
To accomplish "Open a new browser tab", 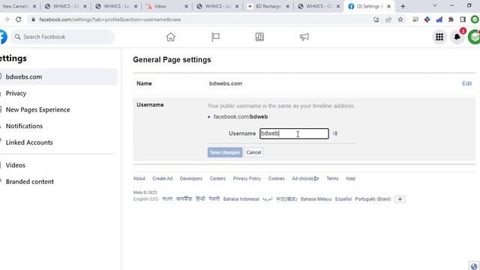I will click(403, 6).
